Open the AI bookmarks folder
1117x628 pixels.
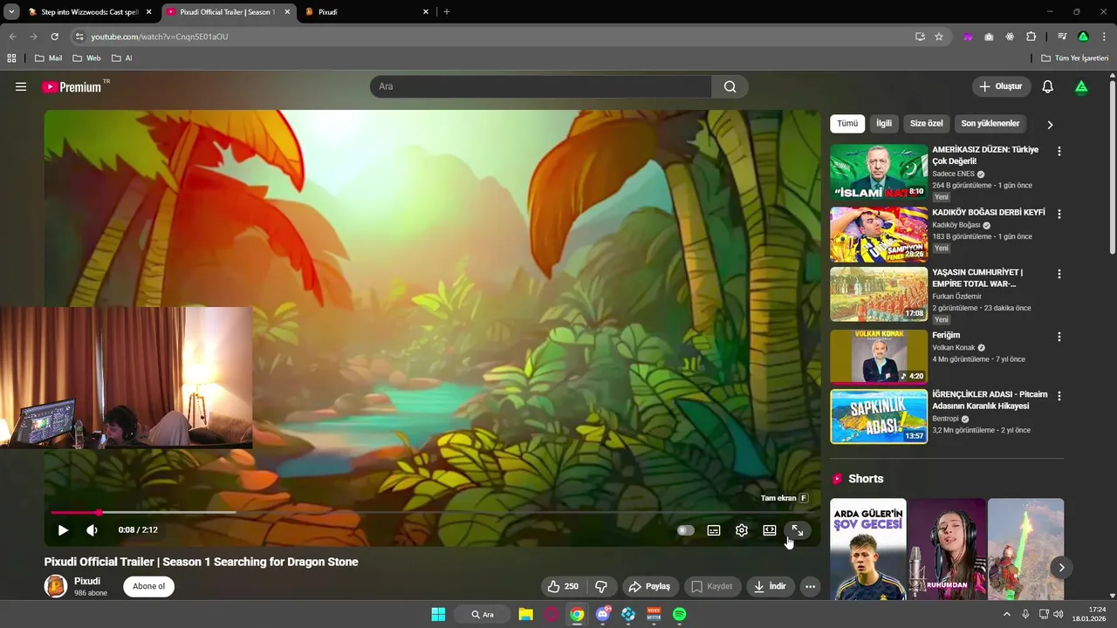[x=122, y=58]
